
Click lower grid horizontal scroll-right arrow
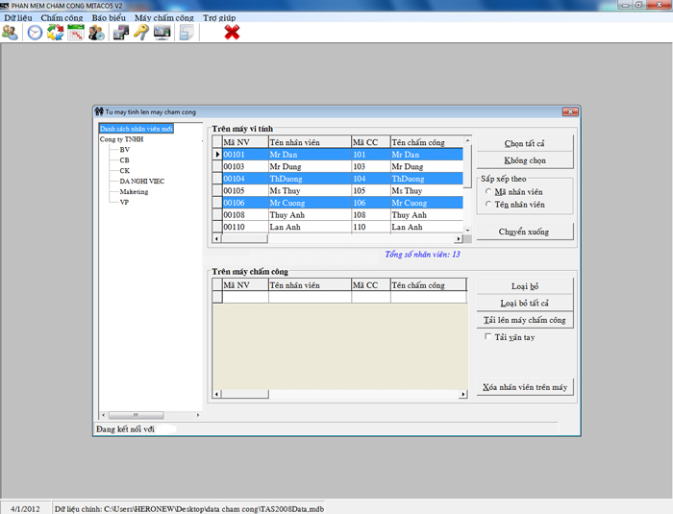coord(462,394)
